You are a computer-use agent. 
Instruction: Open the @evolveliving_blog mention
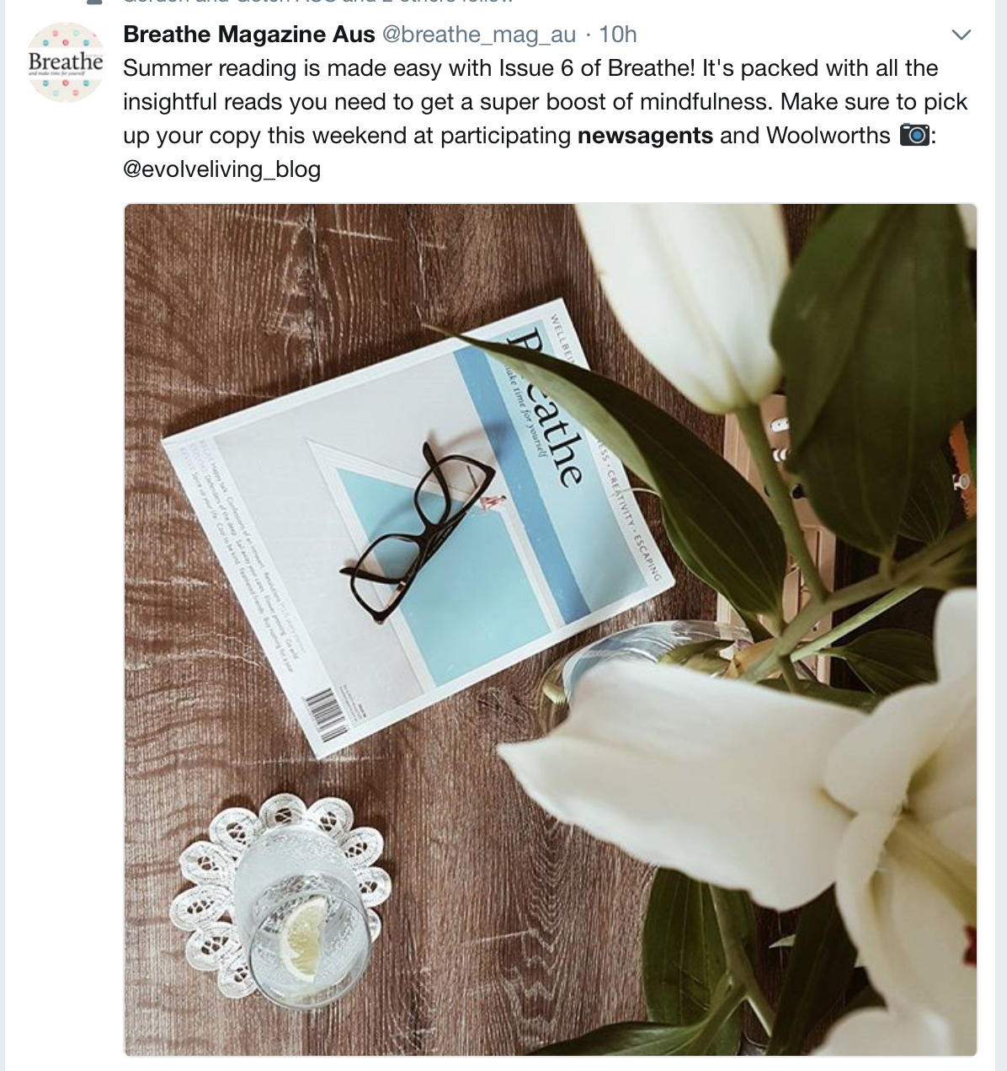coord(222,169)
